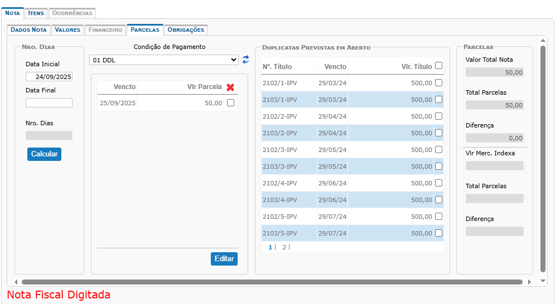Click the red X delete icon
This screenshot has height=304, width=560.
[x=230, y=87]
